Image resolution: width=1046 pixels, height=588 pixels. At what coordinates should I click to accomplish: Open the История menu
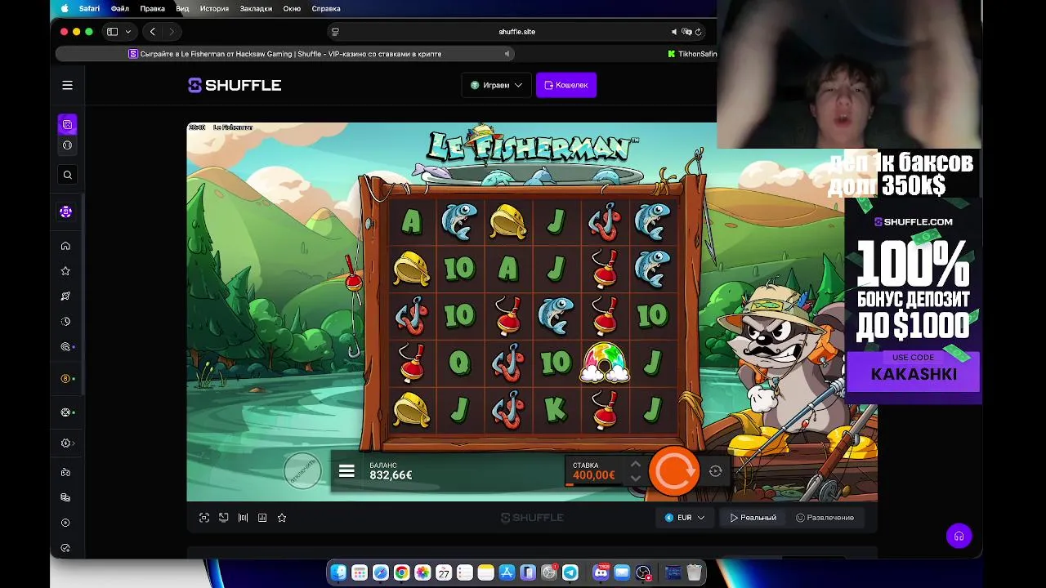pos(214,8)
